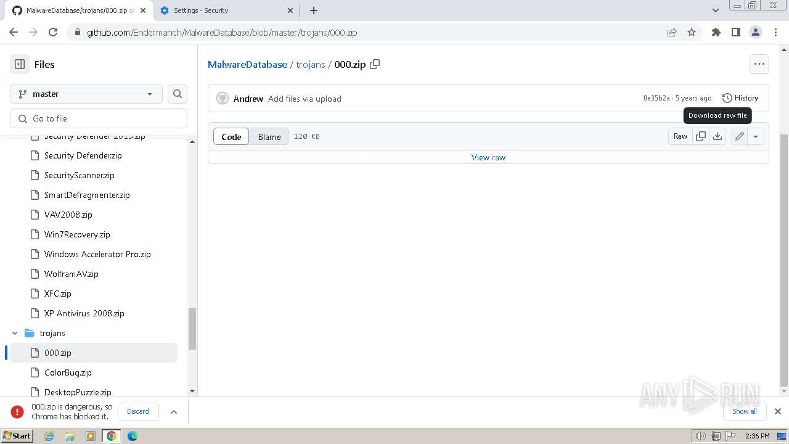Launch Internet Explorer from taskbar
The image size is (789, 444).
49,436
